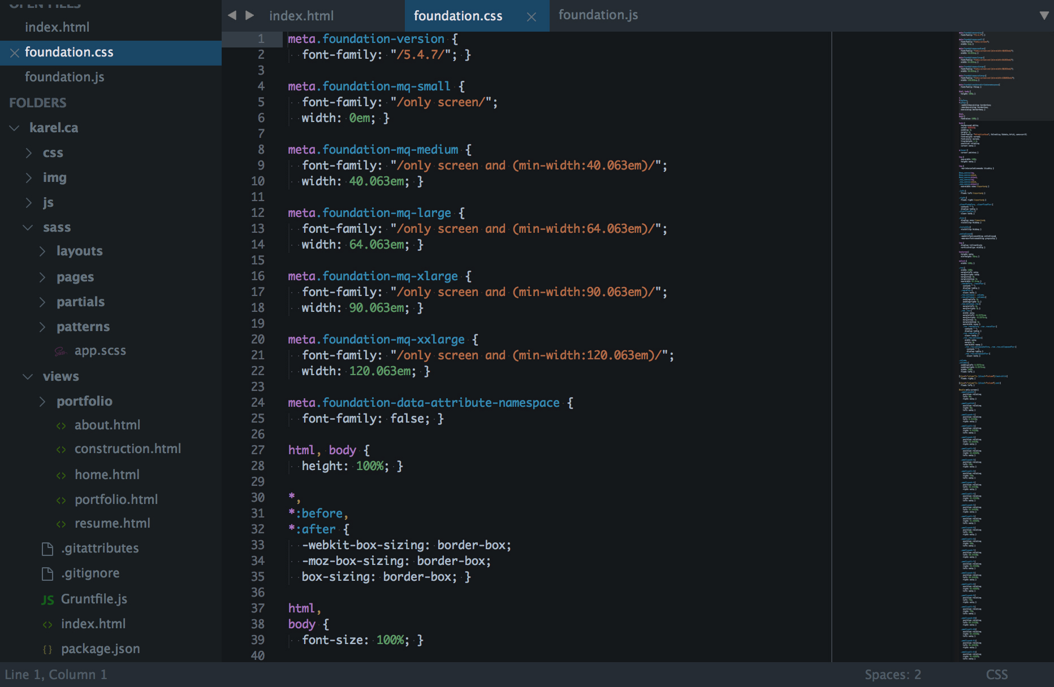Go to next tab with right arrow

pyautogui.click(x=249, y=15)
